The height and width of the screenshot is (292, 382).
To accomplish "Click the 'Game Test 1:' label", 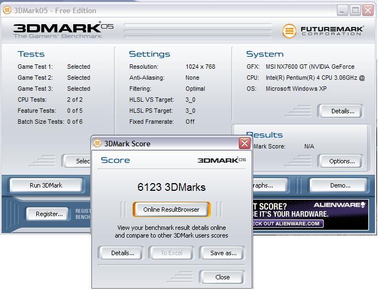I will coord(35,67).
